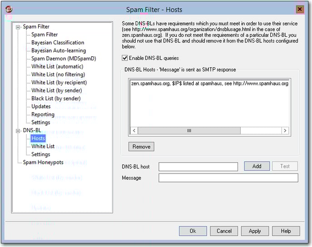Click right arrow of hosts list scrollbar
This screenshot has width=312, height=247.
point(285,131)
